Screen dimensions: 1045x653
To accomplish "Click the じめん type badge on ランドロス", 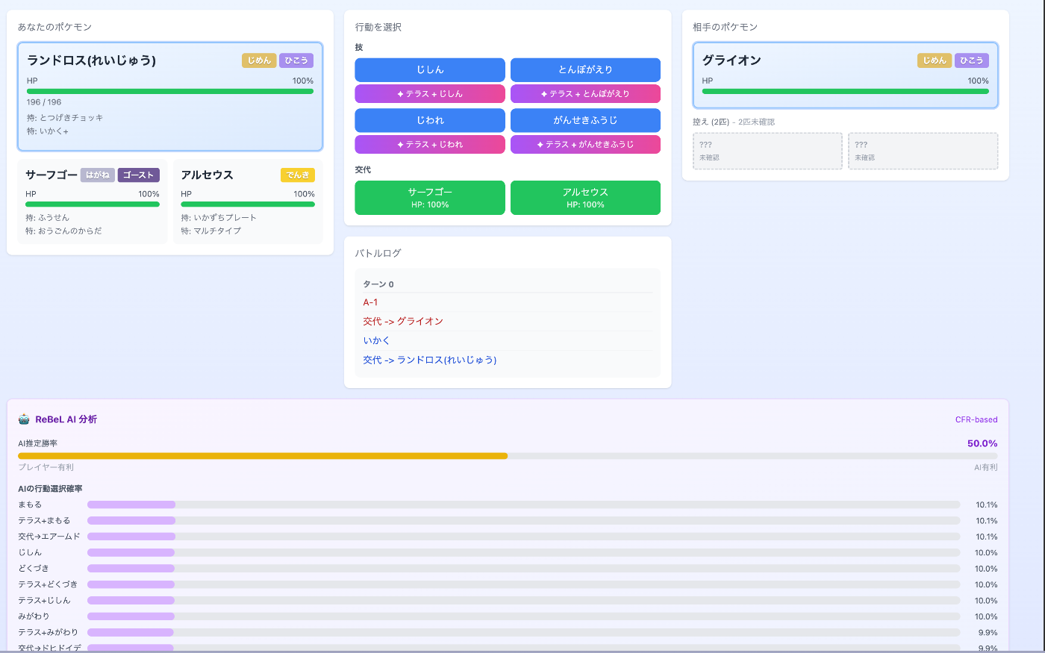I will (259, 60).
